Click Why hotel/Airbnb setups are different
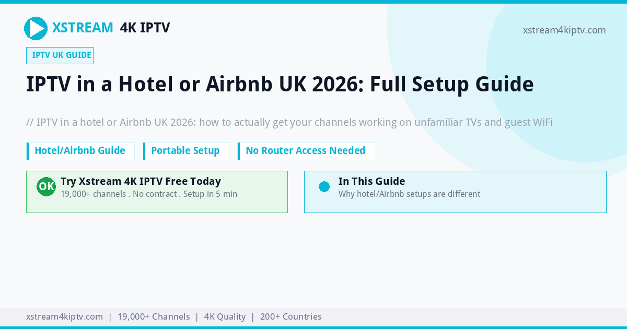Screen dimensions: 627x329 409,194
